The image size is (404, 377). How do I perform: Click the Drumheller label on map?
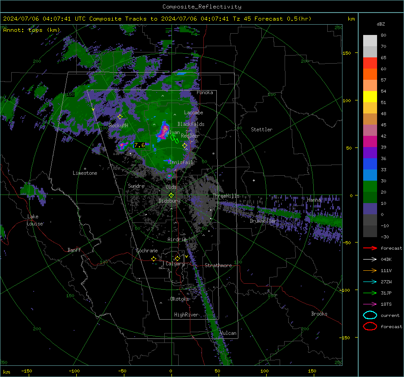point(263,221)
